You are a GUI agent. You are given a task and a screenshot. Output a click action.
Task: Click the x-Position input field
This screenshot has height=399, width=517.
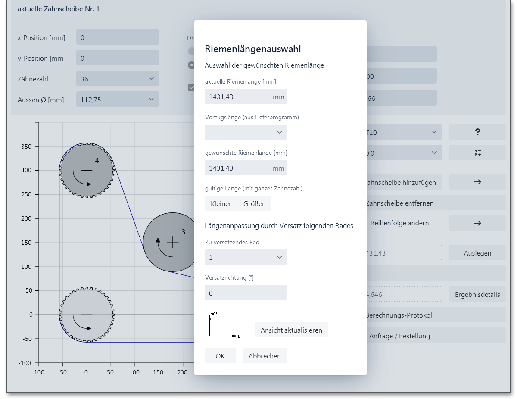point(118,37)
